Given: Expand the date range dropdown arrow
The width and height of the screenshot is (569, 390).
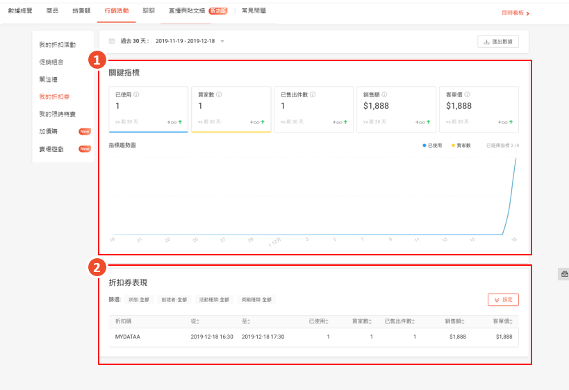Looking at the screenshot, I should pyautogui.click(x=222, y=42).
